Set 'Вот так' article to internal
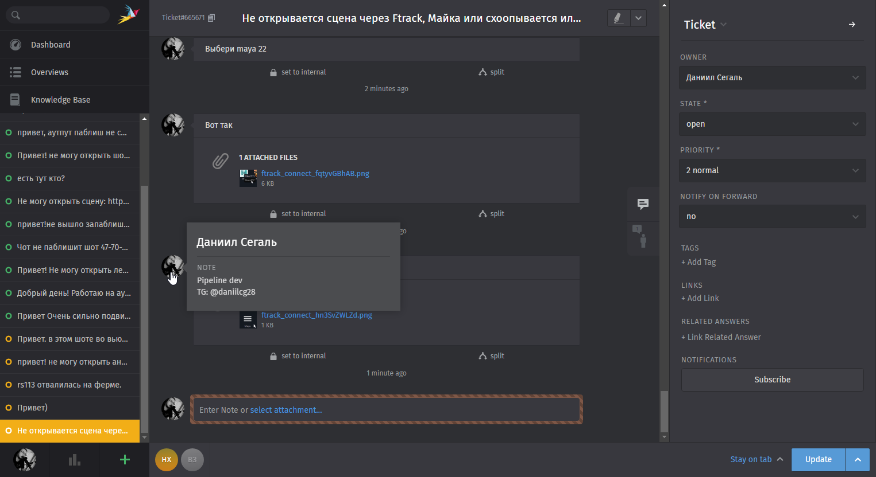 [298, 214]
